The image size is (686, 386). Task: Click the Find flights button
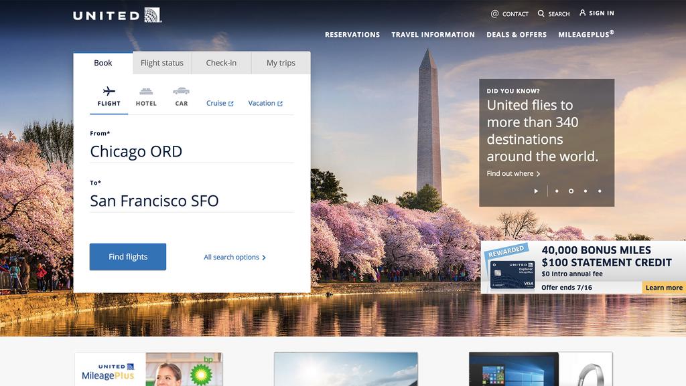pos(128,257)
